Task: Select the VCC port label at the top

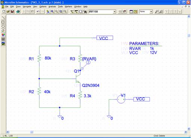Action: click(105, 38)
